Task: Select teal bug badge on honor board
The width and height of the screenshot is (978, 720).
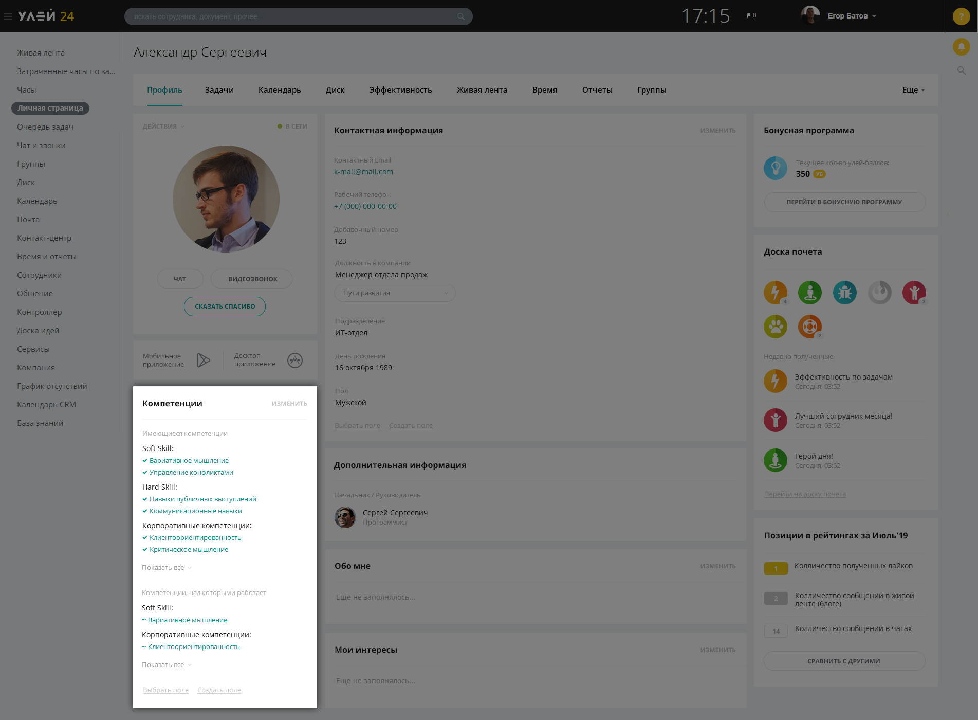Action: pos(845,293)
